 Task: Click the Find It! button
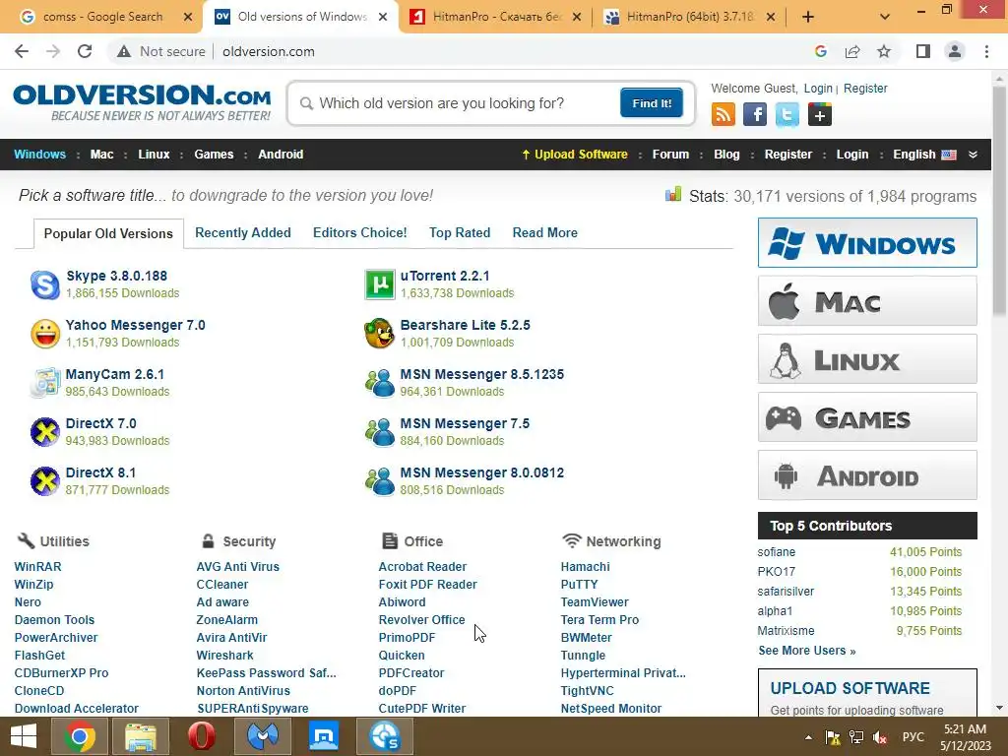[x=652, y=102]
